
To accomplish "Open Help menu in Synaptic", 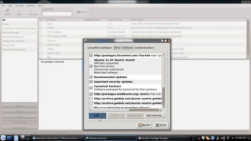I will coord(40,5).
